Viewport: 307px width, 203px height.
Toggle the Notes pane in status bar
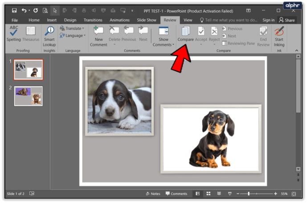coord(153,194)
